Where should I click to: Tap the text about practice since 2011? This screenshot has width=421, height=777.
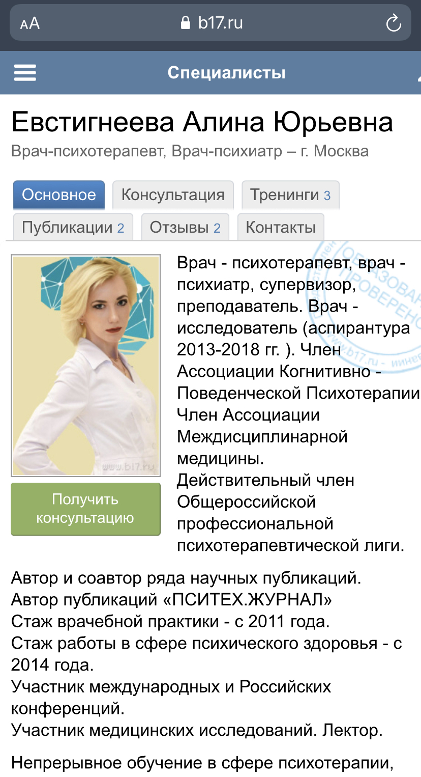coord(170,622)
